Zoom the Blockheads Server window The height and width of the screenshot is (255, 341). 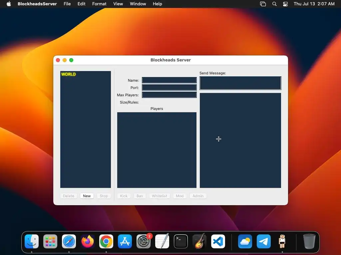(x=71, y=60)
